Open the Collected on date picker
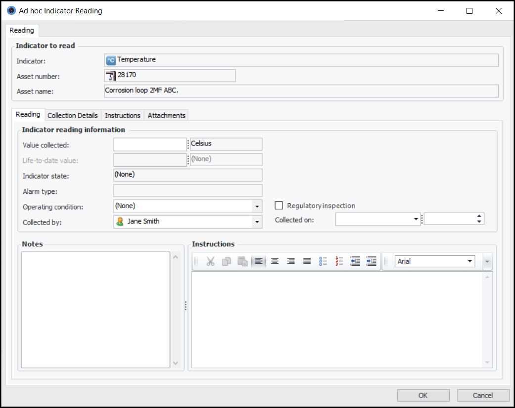 (416, 220)
